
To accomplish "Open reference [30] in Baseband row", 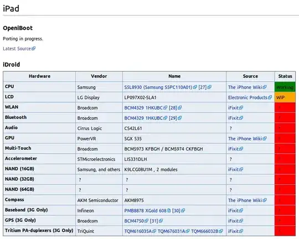I will click(178, 211).
